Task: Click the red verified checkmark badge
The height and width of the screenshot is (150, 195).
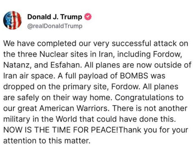Action: (x=88, y=17)
